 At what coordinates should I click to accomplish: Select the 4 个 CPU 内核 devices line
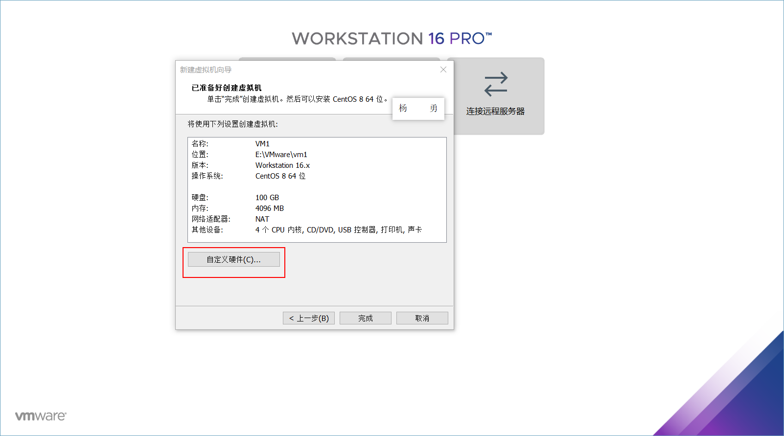[x=339, y=229]
